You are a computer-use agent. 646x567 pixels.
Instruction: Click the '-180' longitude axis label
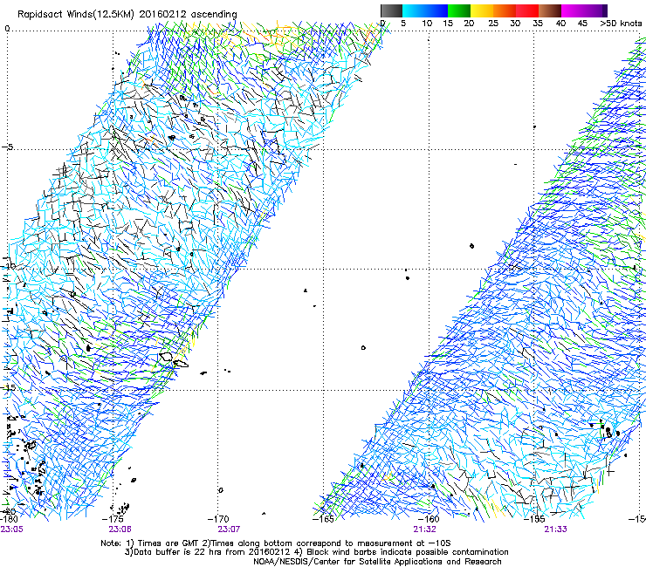[x=10, y=519]
